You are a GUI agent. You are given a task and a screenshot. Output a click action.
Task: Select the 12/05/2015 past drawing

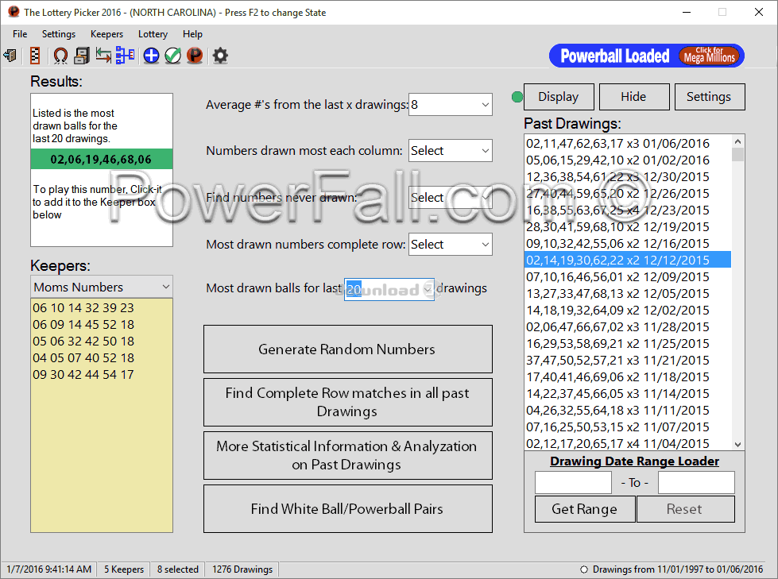pos(628,293)
